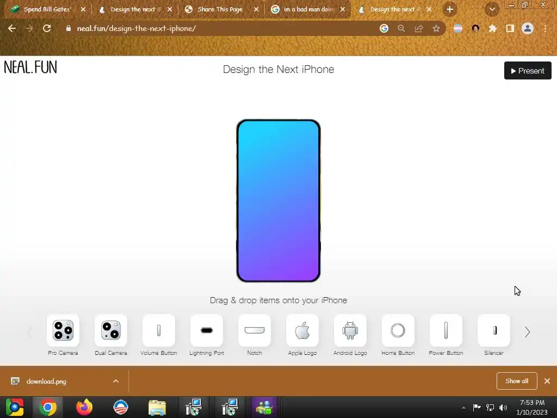The width and height of the screenshot is (557, 418).
Task: Select the Pro Camera item
Action: tap(63, 330)
